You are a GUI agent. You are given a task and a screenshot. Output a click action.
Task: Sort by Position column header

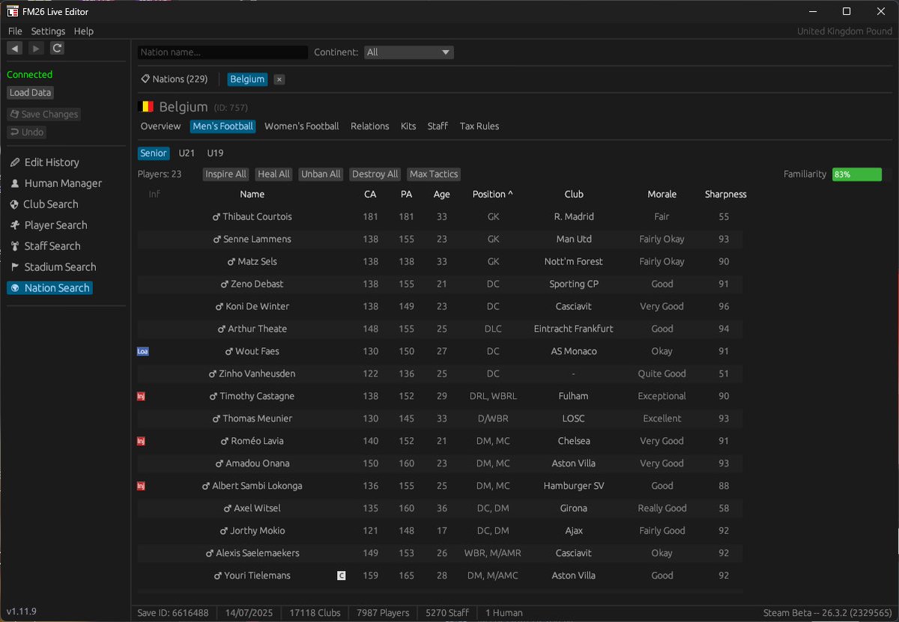point(493,195)
